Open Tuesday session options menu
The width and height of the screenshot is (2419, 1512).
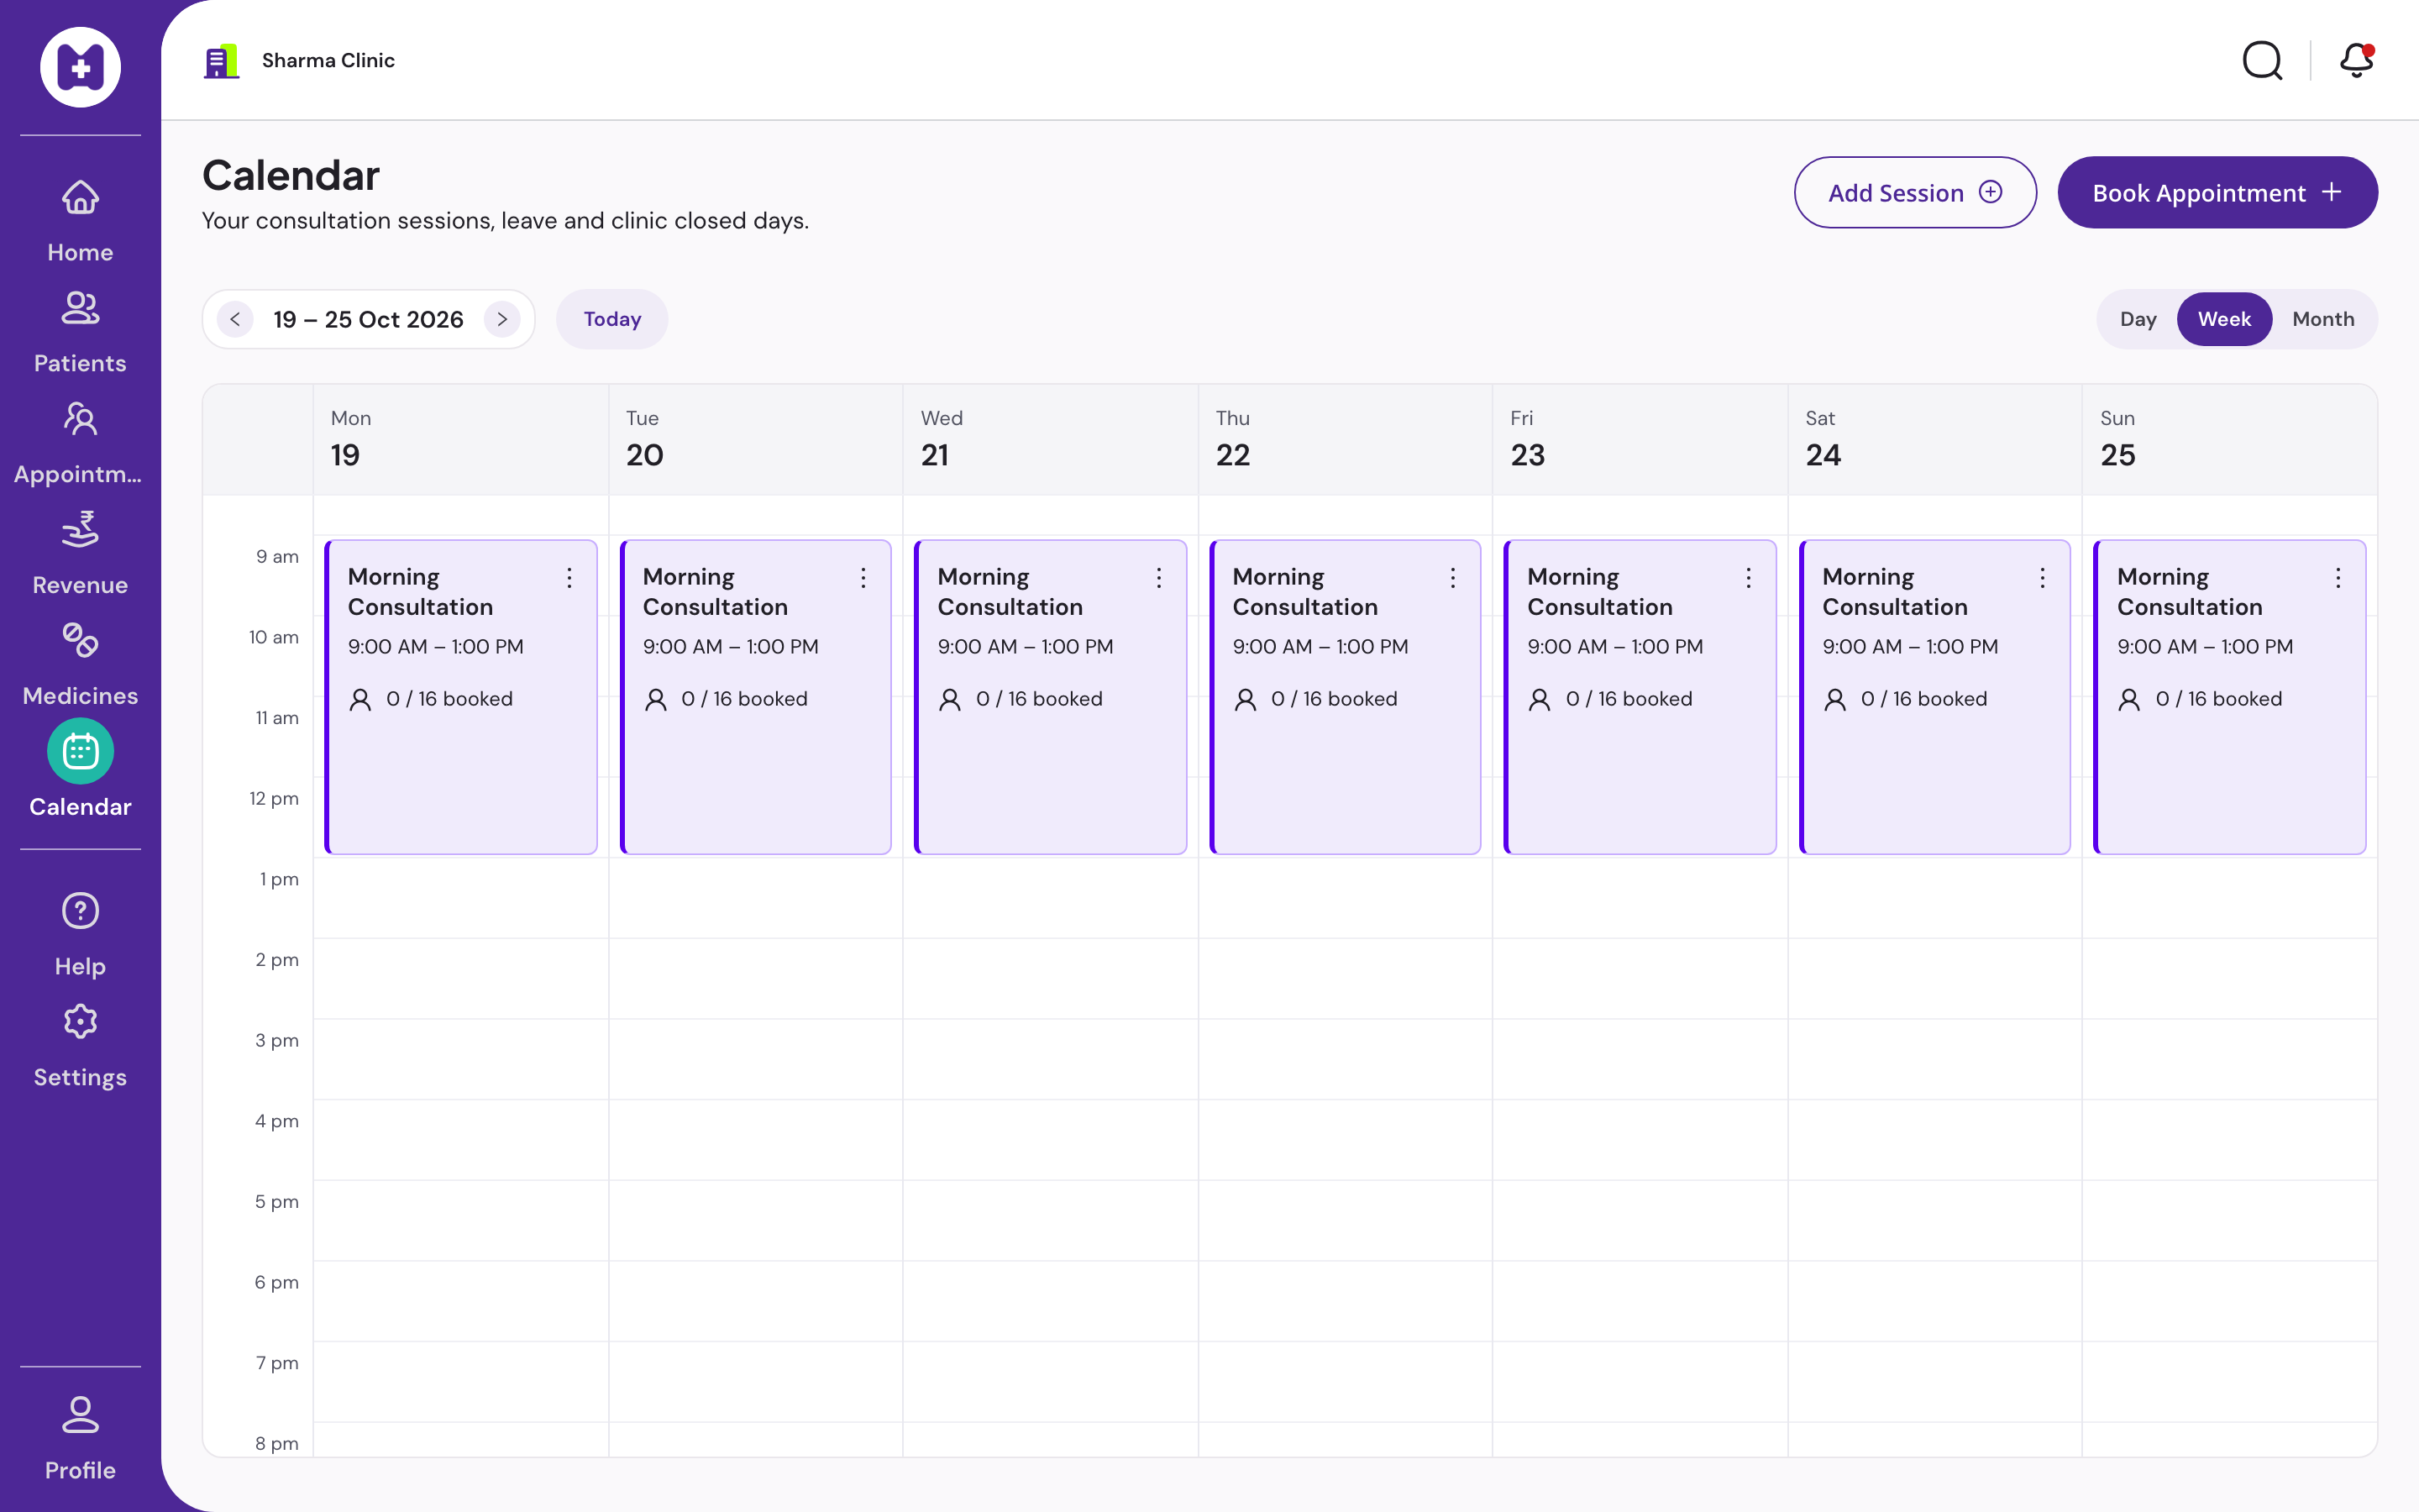(x=863, y=577)
